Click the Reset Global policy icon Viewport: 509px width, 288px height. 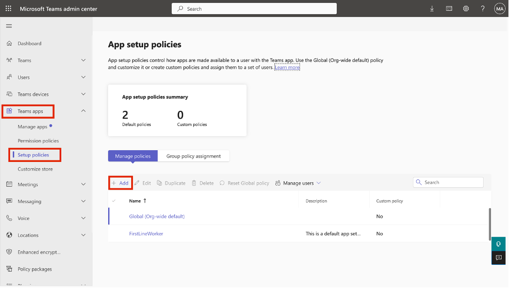coord(222,183)
